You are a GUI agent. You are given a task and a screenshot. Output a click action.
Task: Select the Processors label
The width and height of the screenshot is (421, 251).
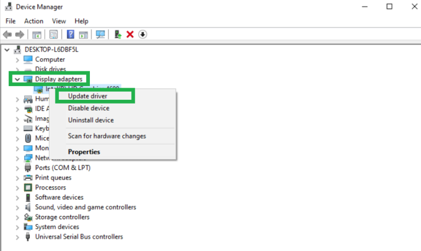point(50,187)
